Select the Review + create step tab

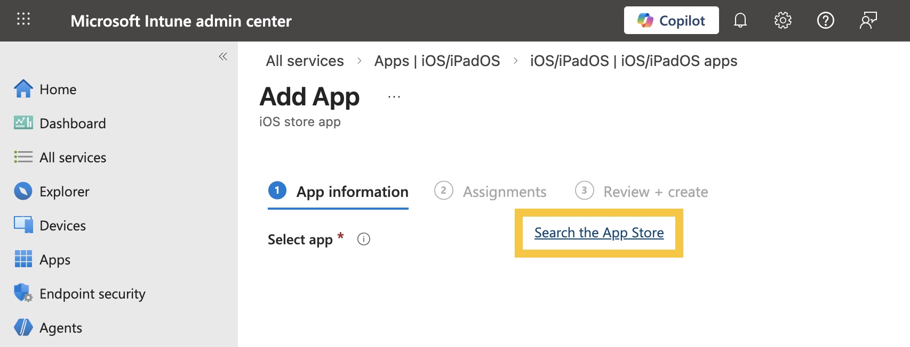click(x=641, y=192)
